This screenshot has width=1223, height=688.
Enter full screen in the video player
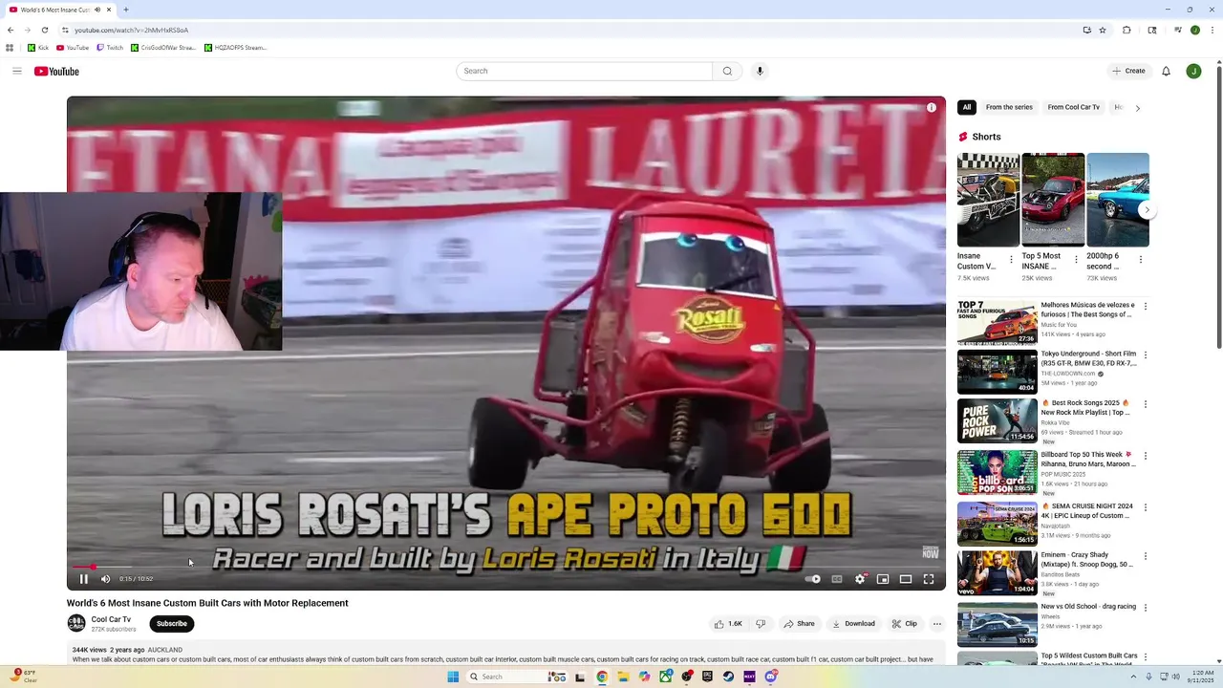coord(929,579)
